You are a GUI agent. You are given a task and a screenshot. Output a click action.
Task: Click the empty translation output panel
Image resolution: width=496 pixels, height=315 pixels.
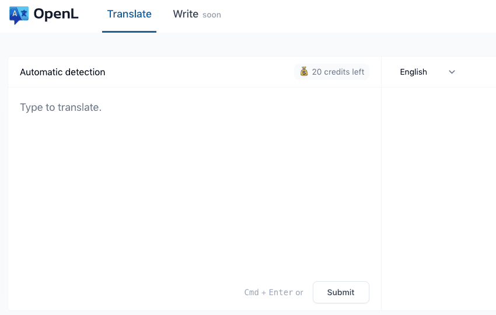tap(439, 192)
